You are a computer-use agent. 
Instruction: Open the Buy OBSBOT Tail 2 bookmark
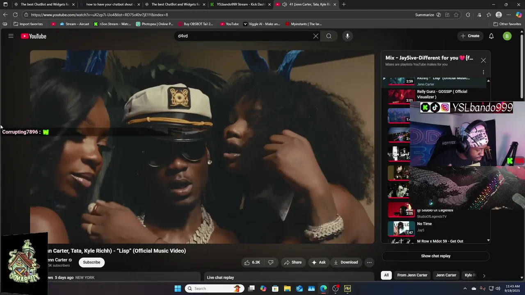[x=196, y=24]
